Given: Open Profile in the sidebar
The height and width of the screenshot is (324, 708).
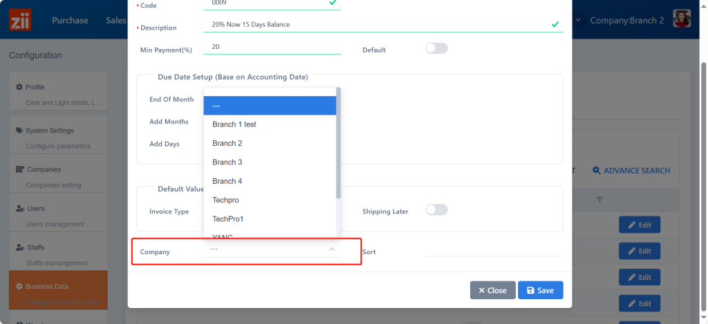Looking at the screenshot, I should 35,87.
